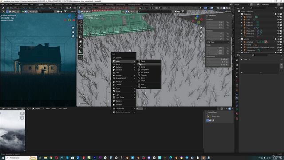Switch to the Shading workspace tab
Viewport: 284px width, 160px height.
coord(90,5)
